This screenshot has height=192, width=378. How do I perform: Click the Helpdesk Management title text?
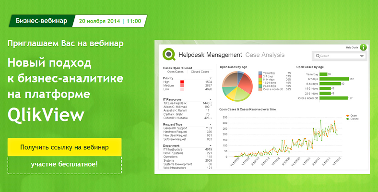pos(210,55)
